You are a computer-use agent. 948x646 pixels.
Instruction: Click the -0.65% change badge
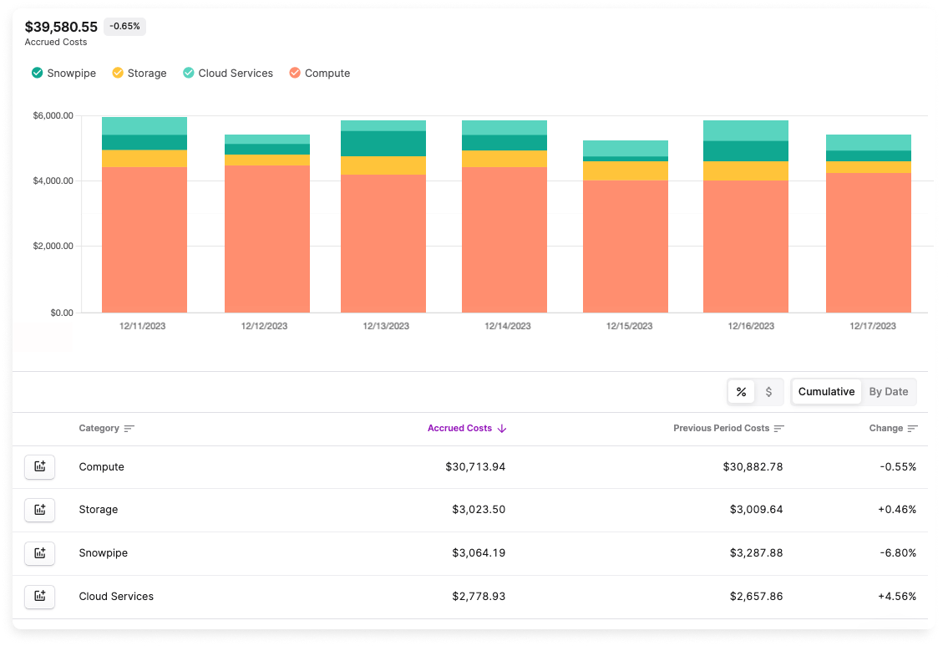[x=124, y=26]
